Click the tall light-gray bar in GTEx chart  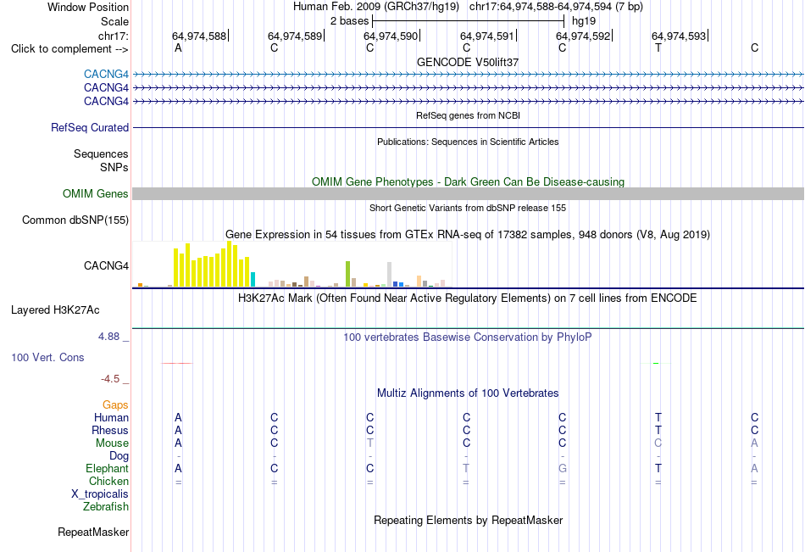tap(389, 275)
